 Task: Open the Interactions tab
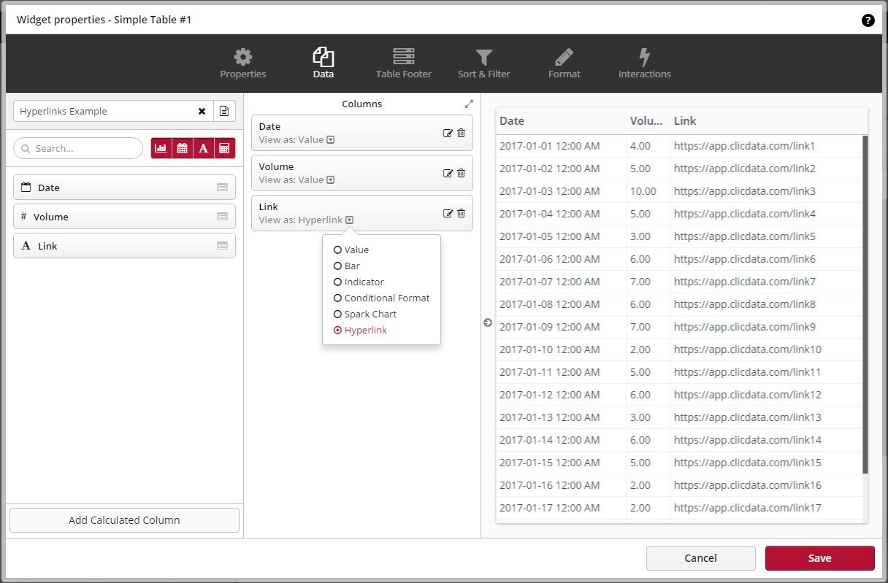click(644, 64)
